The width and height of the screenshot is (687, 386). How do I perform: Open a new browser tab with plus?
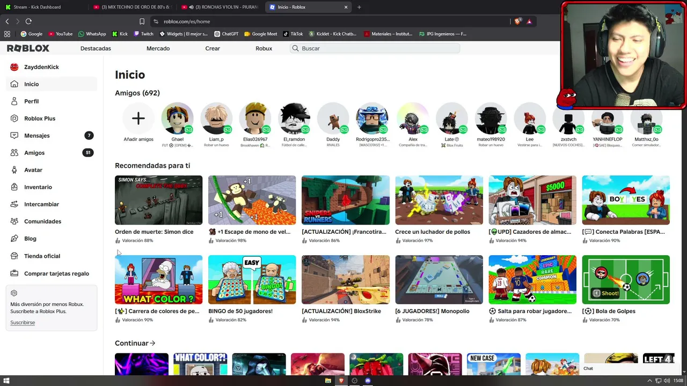point(359,7)
